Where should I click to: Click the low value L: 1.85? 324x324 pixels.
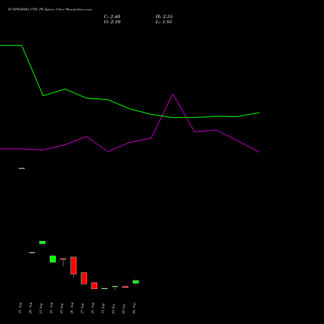pyautogui.click(x=164, y=22)
